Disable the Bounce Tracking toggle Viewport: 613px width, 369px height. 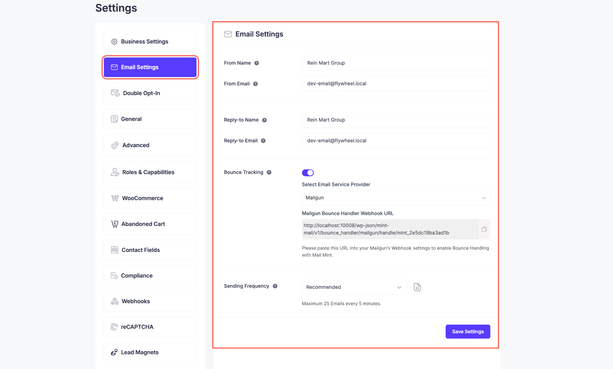[x=308, y=173]
